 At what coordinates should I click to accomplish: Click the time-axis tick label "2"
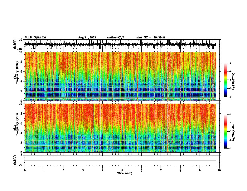coord(64,170)
